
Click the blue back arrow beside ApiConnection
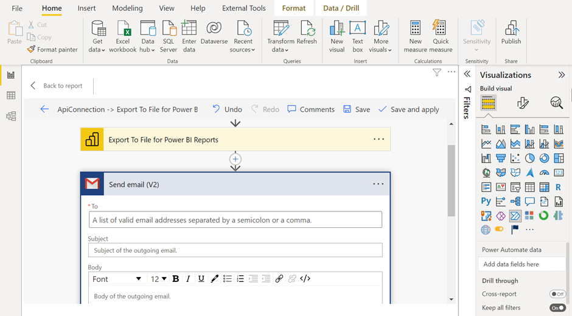(x=44, y=109)
